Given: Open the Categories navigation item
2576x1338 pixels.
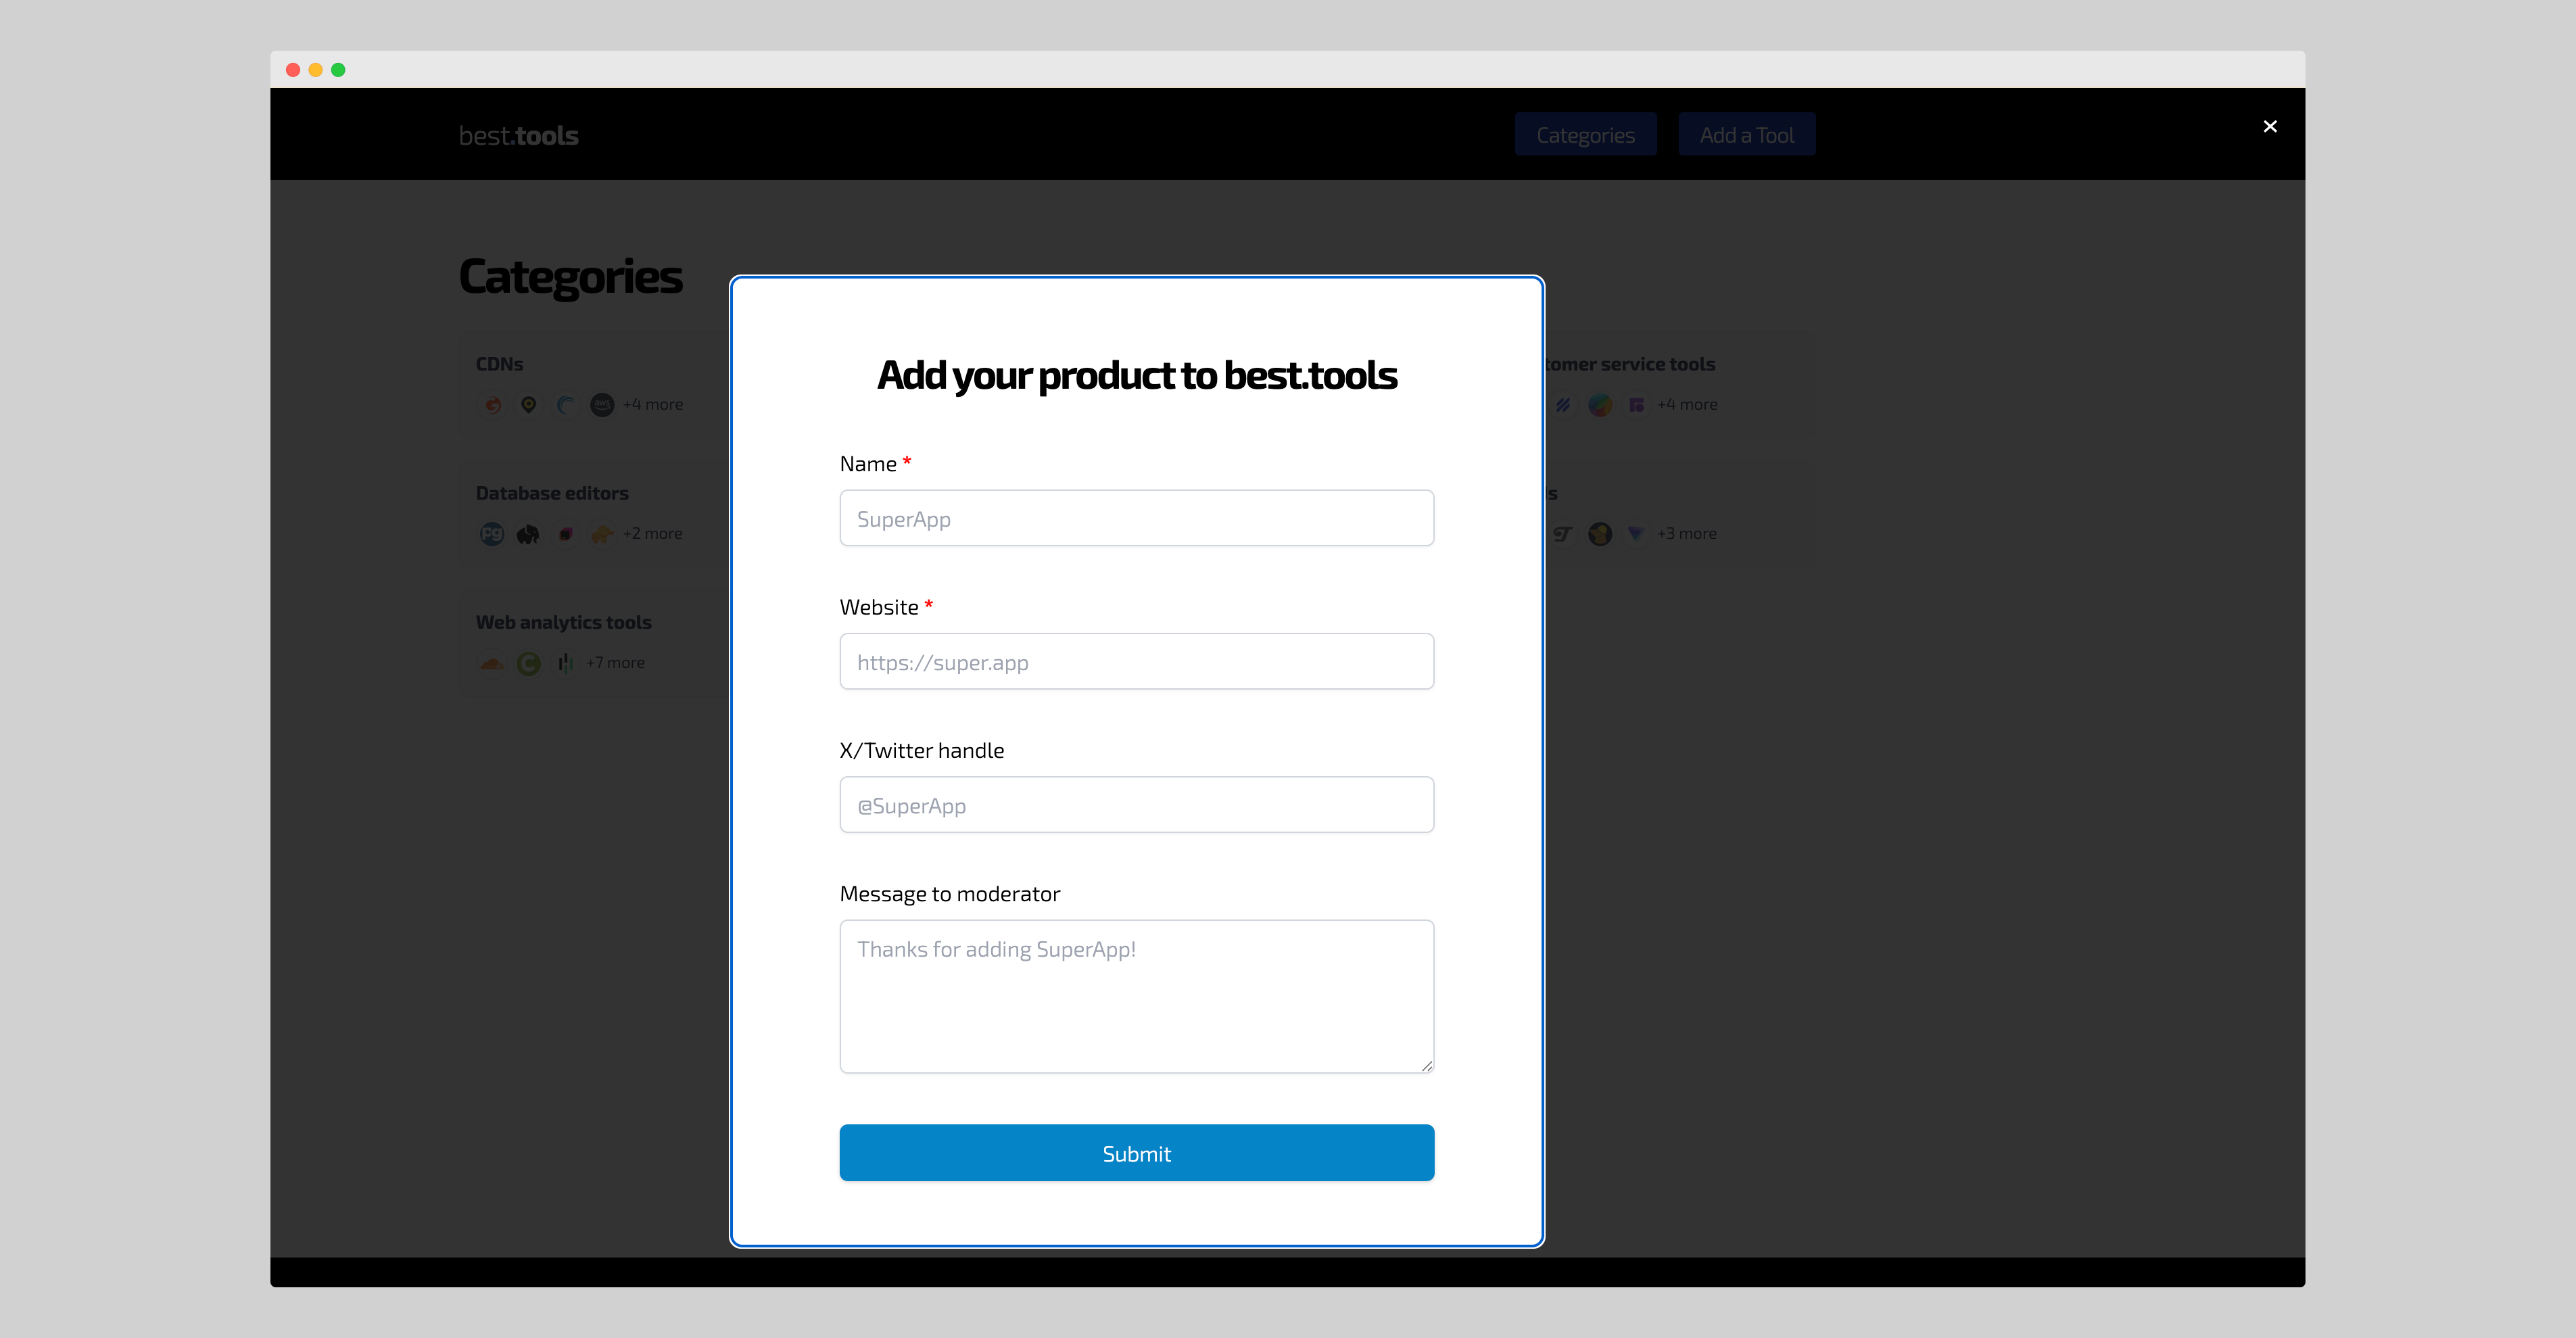Looking at the screenshot, I should coord(1586,133).
